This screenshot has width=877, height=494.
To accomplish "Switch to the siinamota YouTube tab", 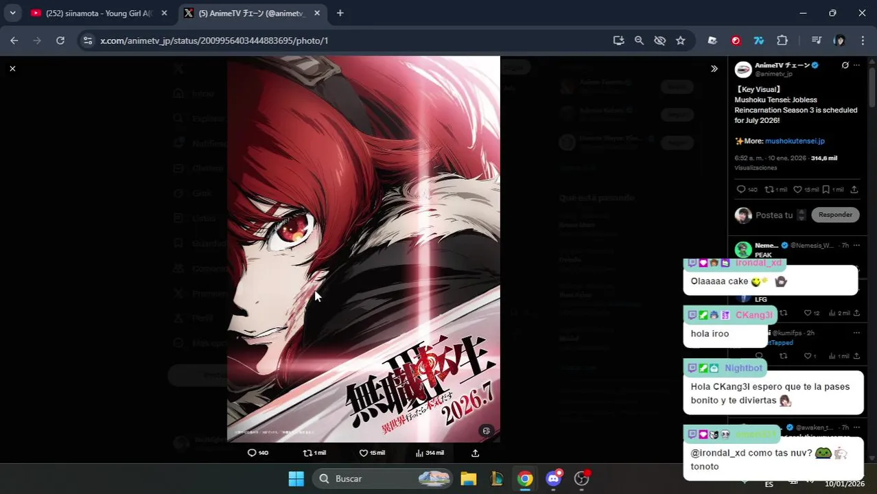I will click(x=99, y=13).
